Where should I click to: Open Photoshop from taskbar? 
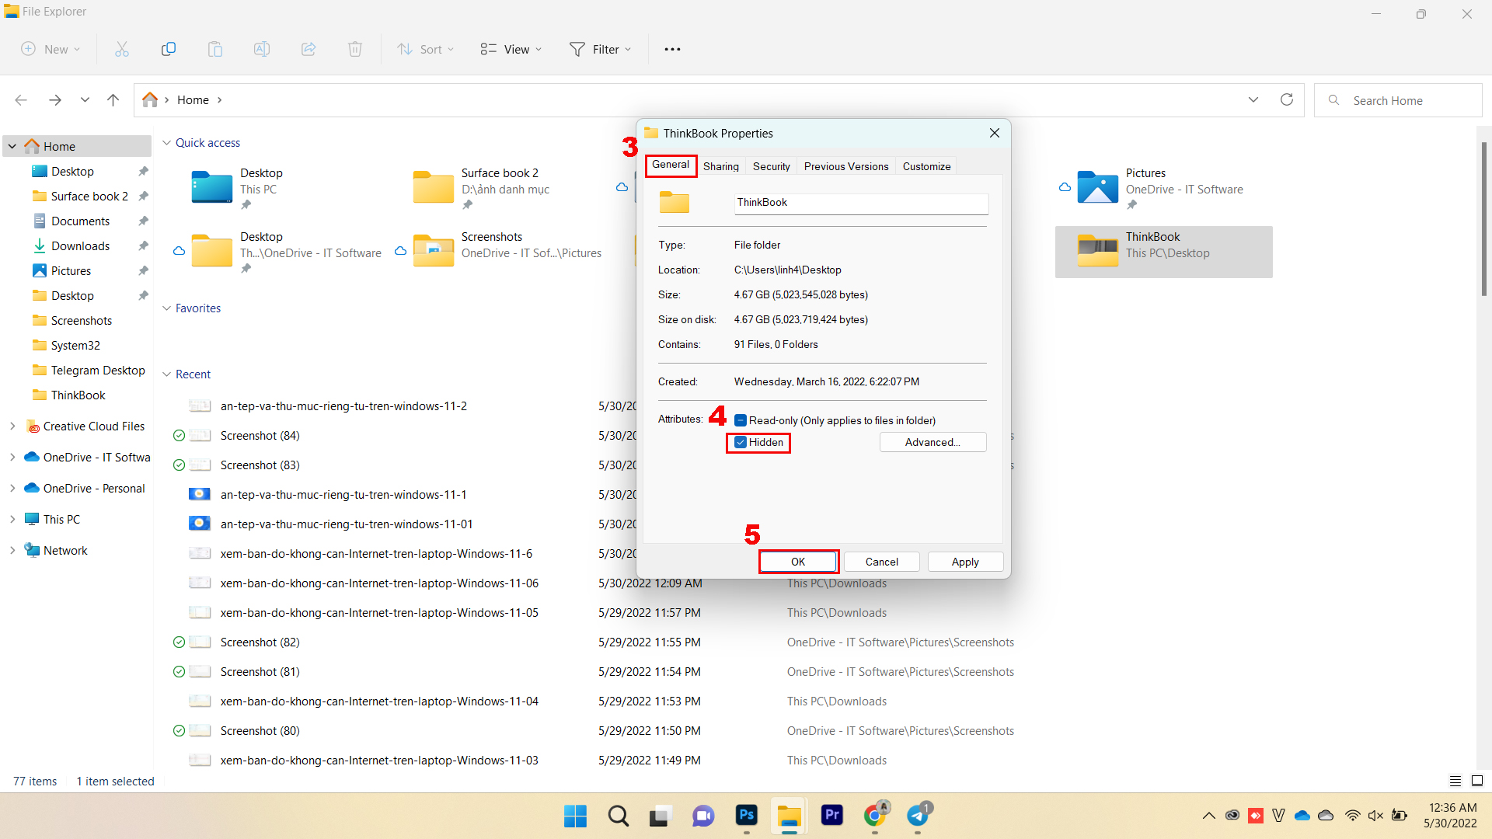pos(747,815)
